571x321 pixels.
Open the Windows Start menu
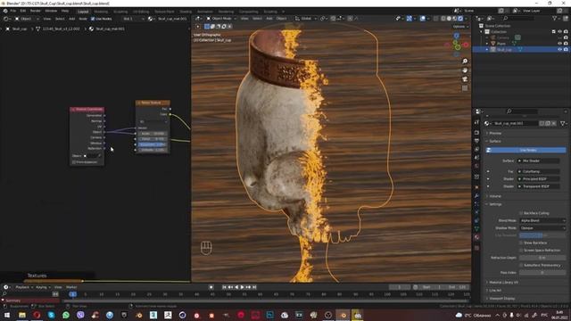click(7, 315)
